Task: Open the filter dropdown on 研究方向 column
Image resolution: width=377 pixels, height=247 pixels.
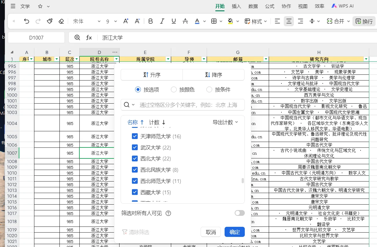Action: [366, 59]
